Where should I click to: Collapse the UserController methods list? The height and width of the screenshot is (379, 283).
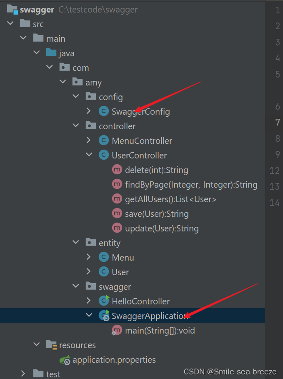pos(90,155)
